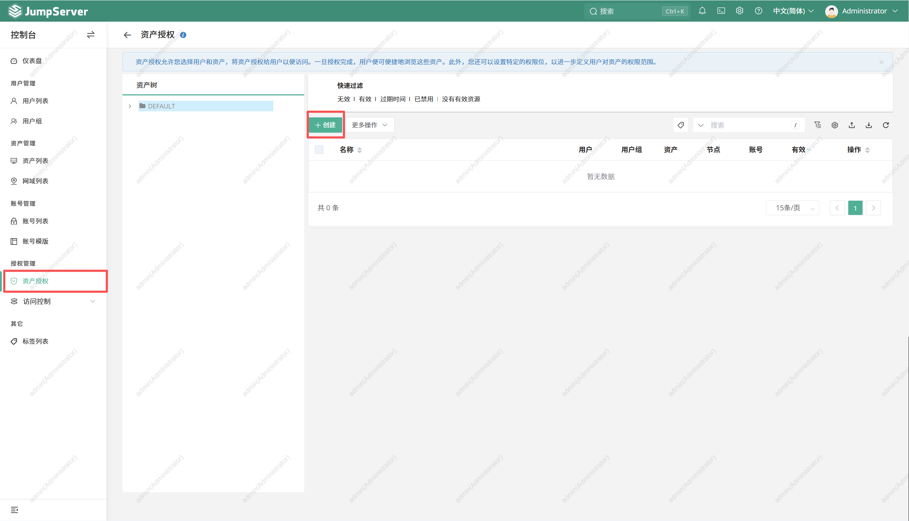Click the export download icon
The image size is (909, 521).
[x=868, y=125]
